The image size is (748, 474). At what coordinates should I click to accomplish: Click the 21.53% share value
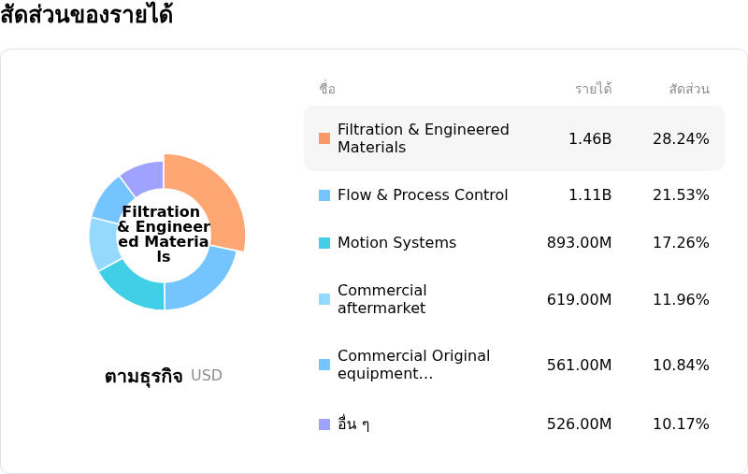[681, 195]
